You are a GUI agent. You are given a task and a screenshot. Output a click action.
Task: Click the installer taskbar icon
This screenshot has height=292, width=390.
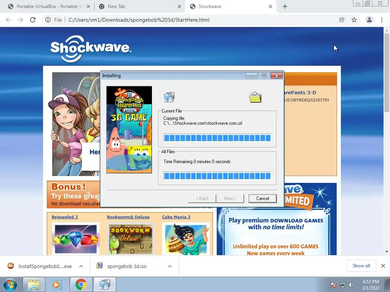105,284
